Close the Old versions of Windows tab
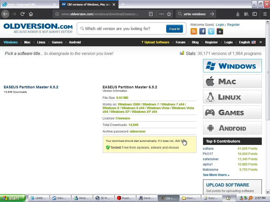 point(114,4)
